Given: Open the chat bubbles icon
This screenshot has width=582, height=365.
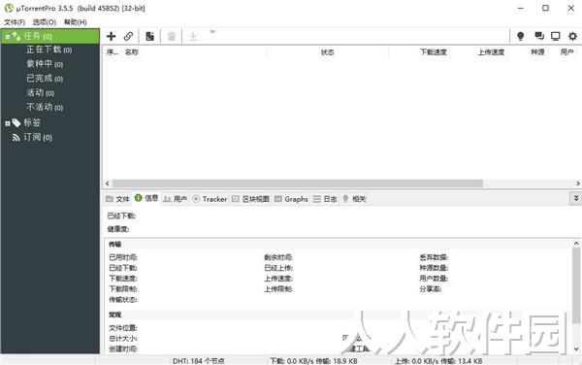Looking at the screenshot, I should point(539,36).
